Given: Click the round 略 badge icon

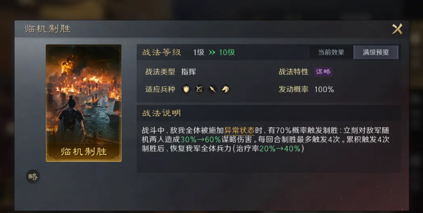Looking at the screenshot, I should 33,177.
